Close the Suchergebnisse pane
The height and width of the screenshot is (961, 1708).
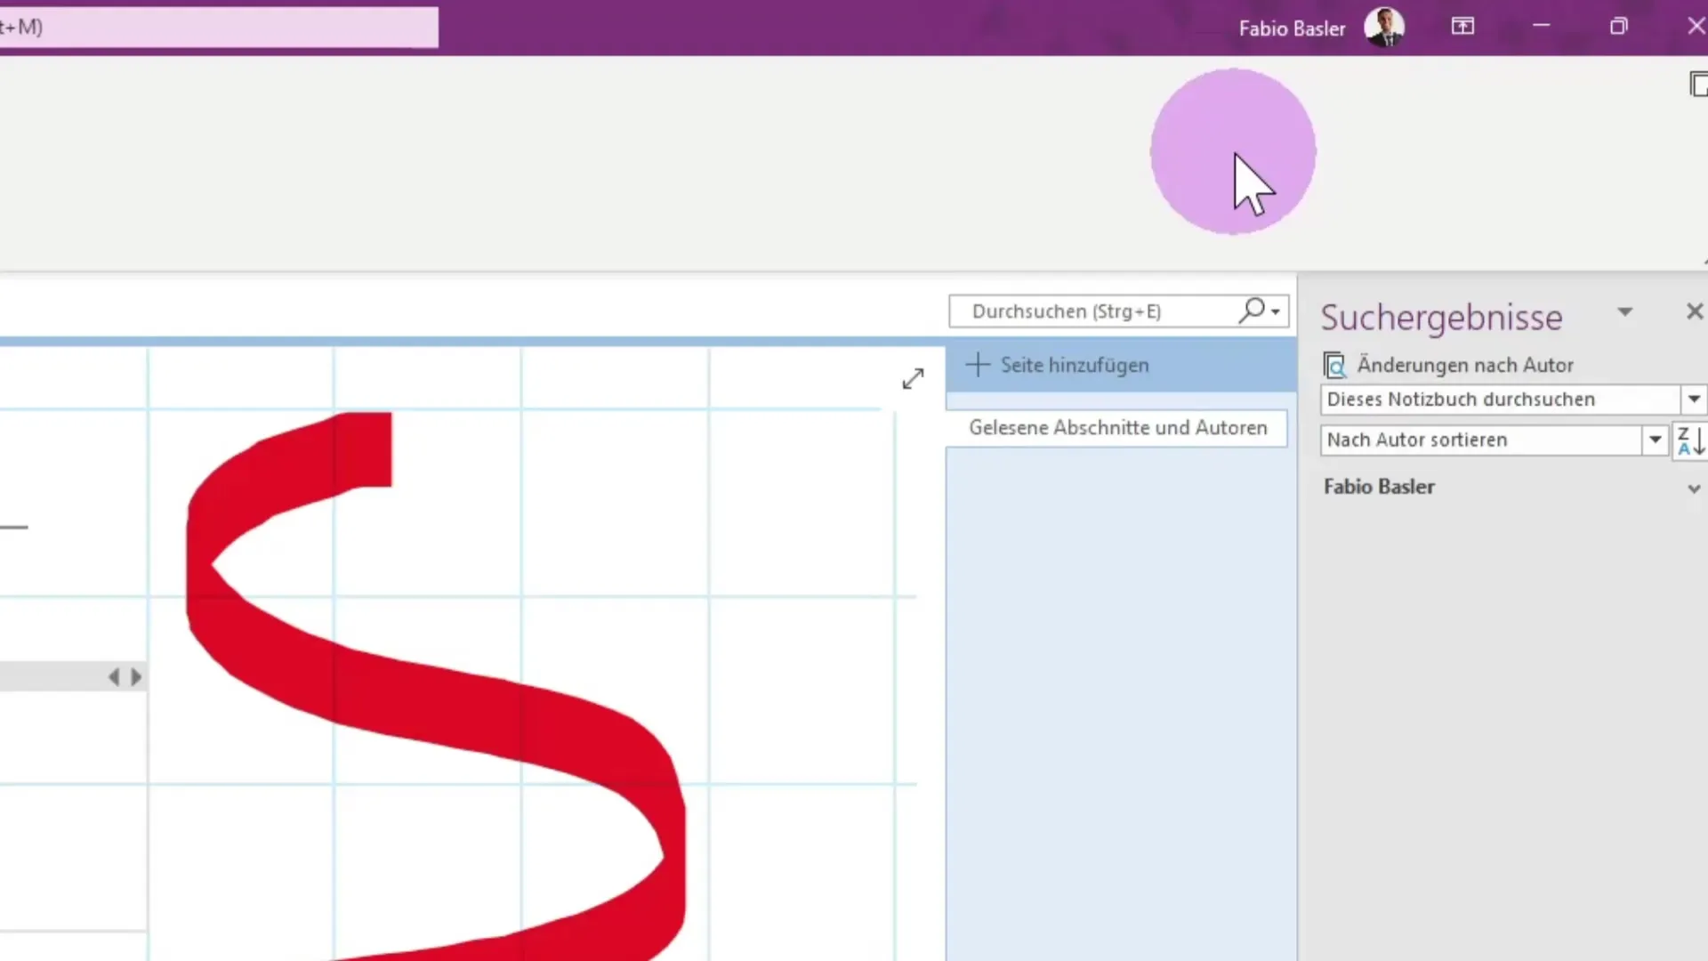pos(1694,311)
